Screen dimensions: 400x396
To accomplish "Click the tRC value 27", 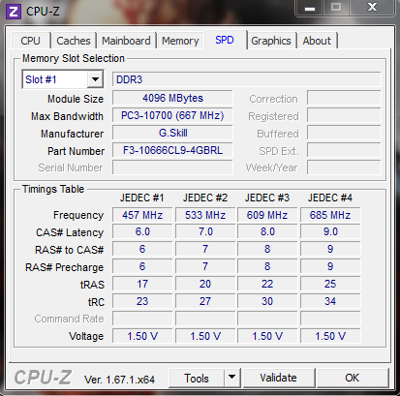I will 205,301.
